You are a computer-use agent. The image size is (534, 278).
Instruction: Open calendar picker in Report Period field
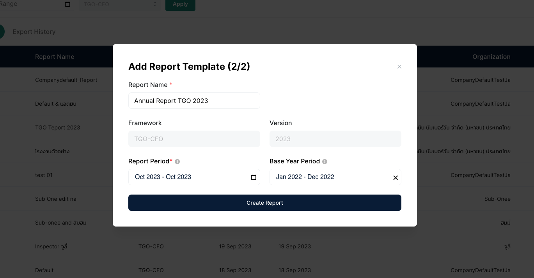[x=254, y=177]
